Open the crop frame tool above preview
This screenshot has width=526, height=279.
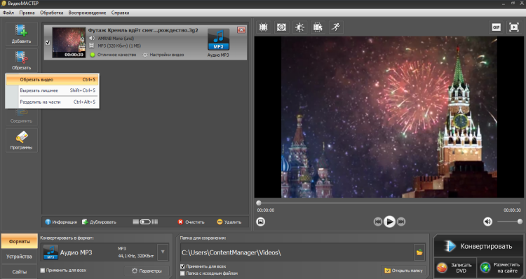point(263,27)
